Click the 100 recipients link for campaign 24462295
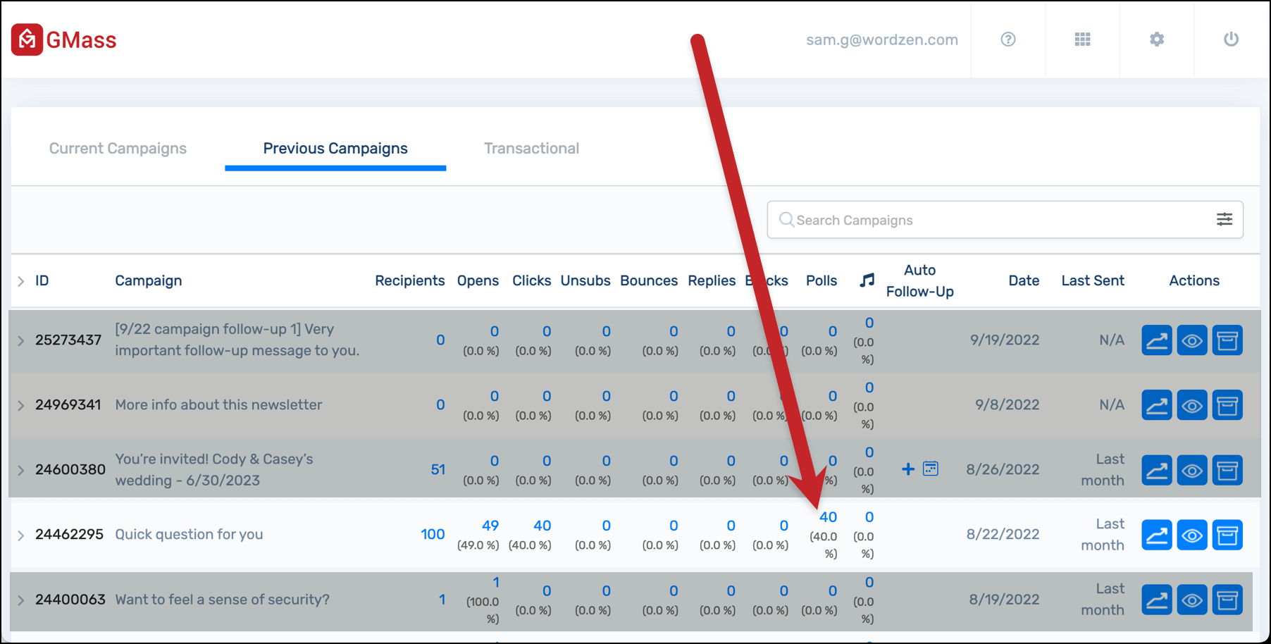1271x644 pixels. (x=433, y=534)
